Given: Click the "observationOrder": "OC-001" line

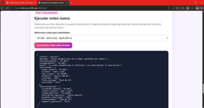Looking at the screenshot, I should [x=54, y=61].
